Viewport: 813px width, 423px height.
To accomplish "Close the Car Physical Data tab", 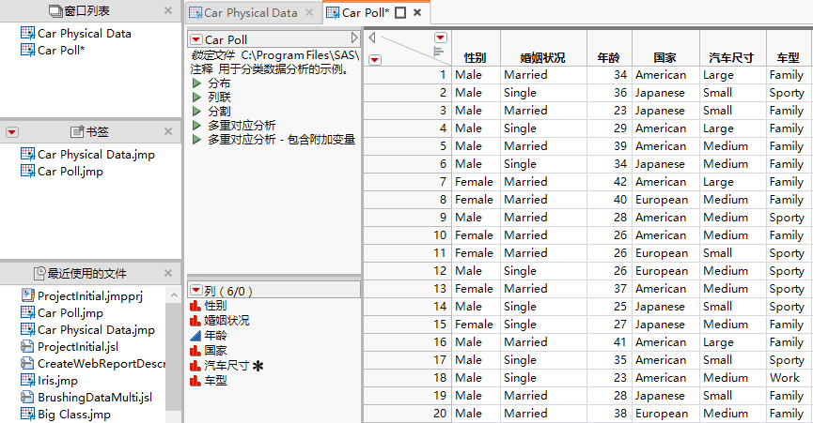I will (x=309, y=12).
